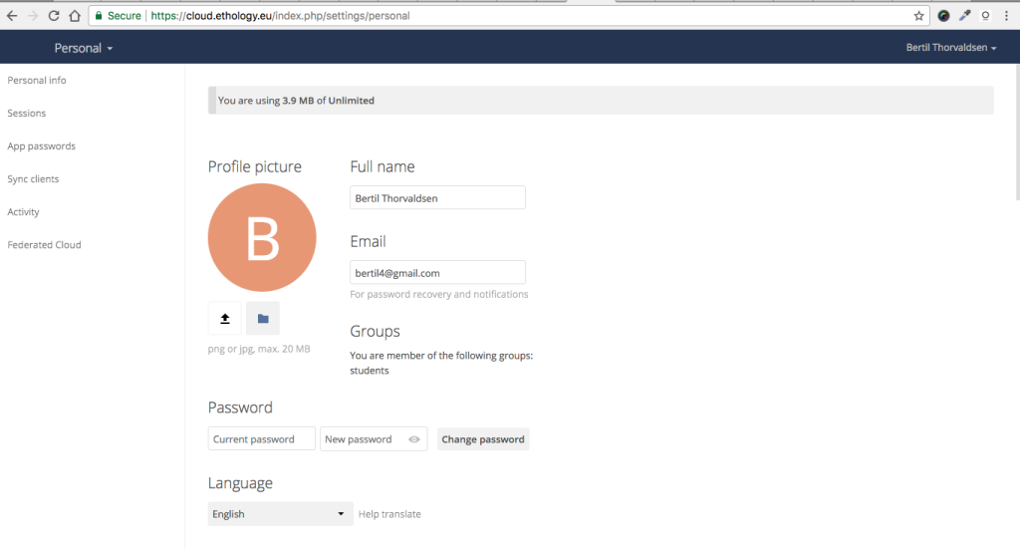Click the page vertical scrollbar

[x=1016, y=134]
